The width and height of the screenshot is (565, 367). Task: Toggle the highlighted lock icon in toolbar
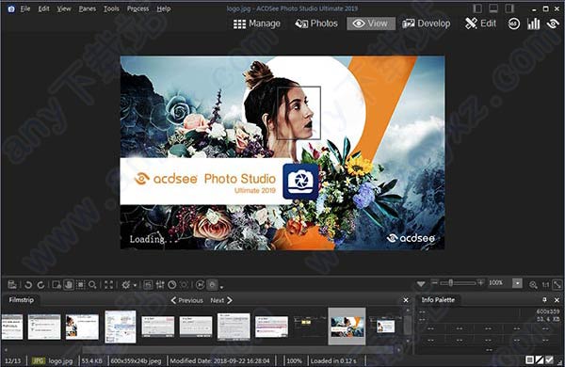(213, 285)
